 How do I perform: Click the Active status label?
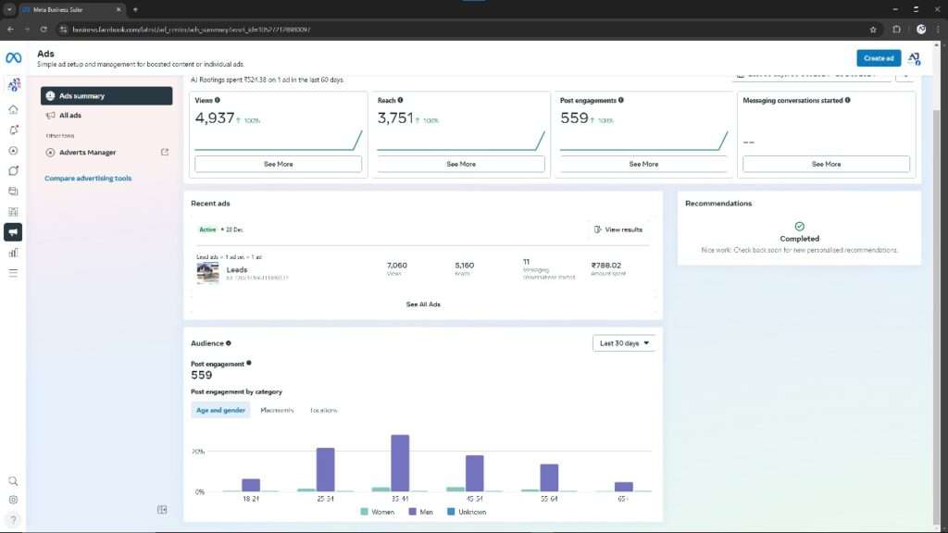click(207, 229)
